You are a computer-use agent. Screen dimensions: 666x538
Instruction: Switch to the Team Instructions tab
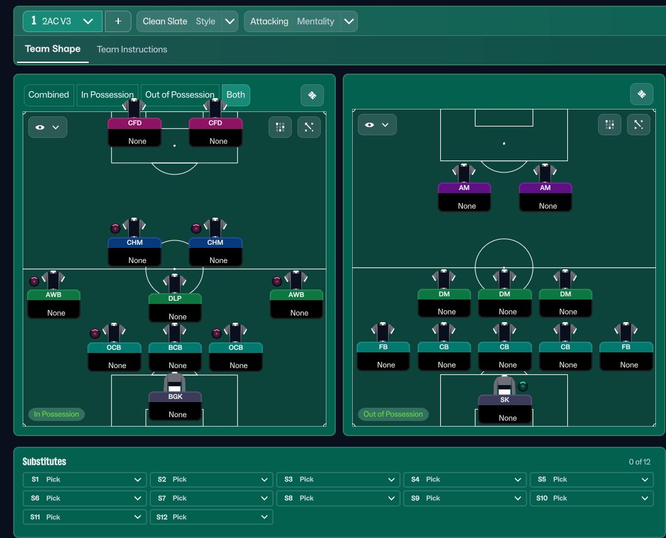click(132, 49)
